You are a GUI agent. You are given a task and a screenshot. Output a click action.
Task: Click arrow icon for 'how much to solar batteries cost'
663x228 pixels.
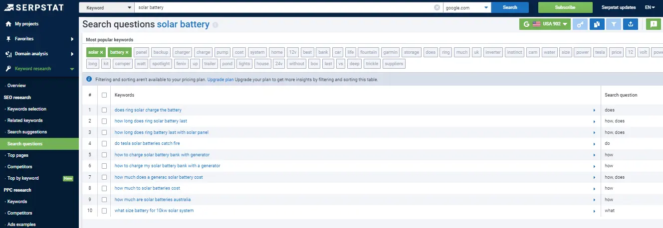pyautogui.click(x=594, y=188)
